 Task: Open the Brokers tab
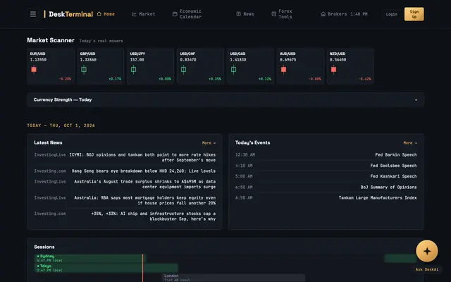[333, 14]
